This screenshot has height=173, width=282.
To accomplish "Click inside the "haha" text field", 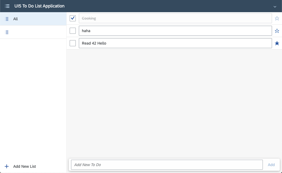I will click(x=175, y=31).
